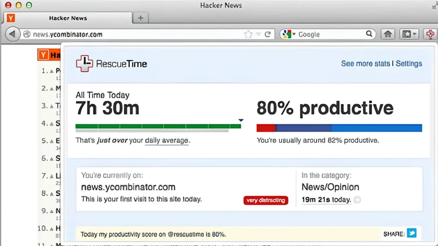The height and width of the screenshot is (246, 438).
Task: Click the daily average triangle marker
Action: click(241, 120)
